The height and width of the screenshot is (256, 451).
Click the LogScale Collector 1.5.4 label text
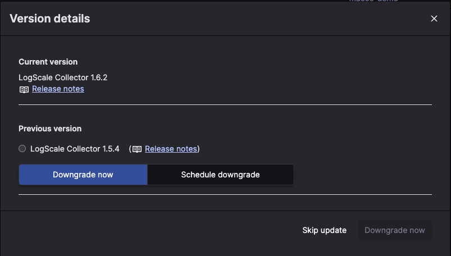75,149
